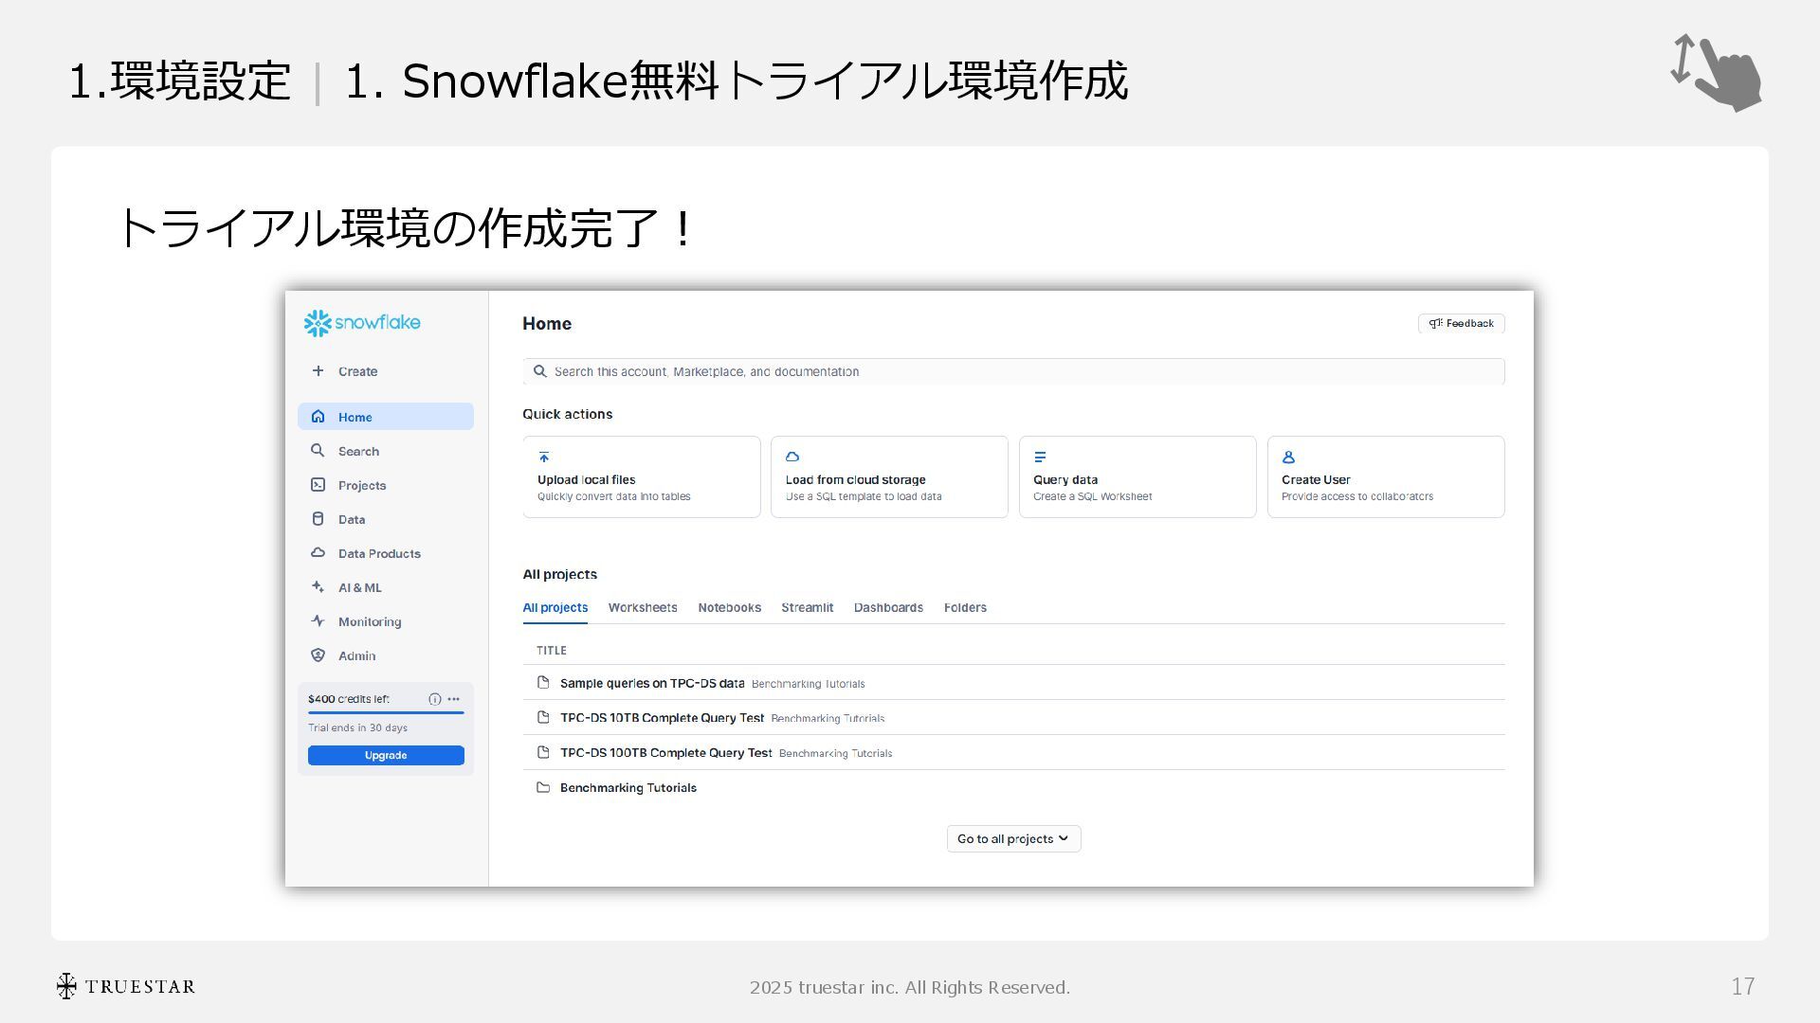Switch to the Worksheets tab

coord(642,607)
